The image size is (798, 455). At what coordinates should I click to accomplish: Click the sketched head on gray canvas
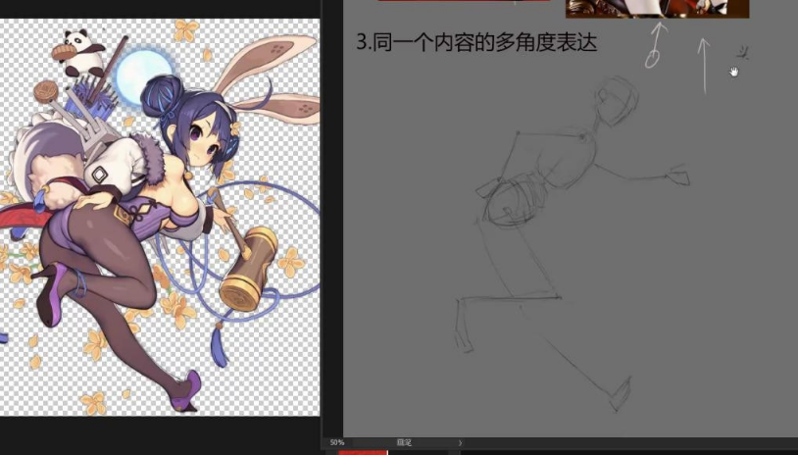615,103
